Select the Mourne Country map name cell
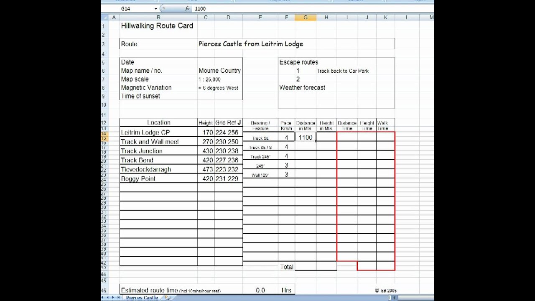Image resolution: width=535 pixels, height=301 pixels. (x=220, y=71)
